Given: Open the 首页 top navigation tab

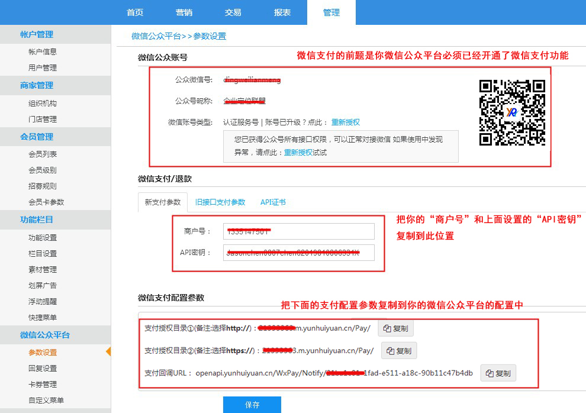Looking at the screenshot, I should [x=135, y=12].
